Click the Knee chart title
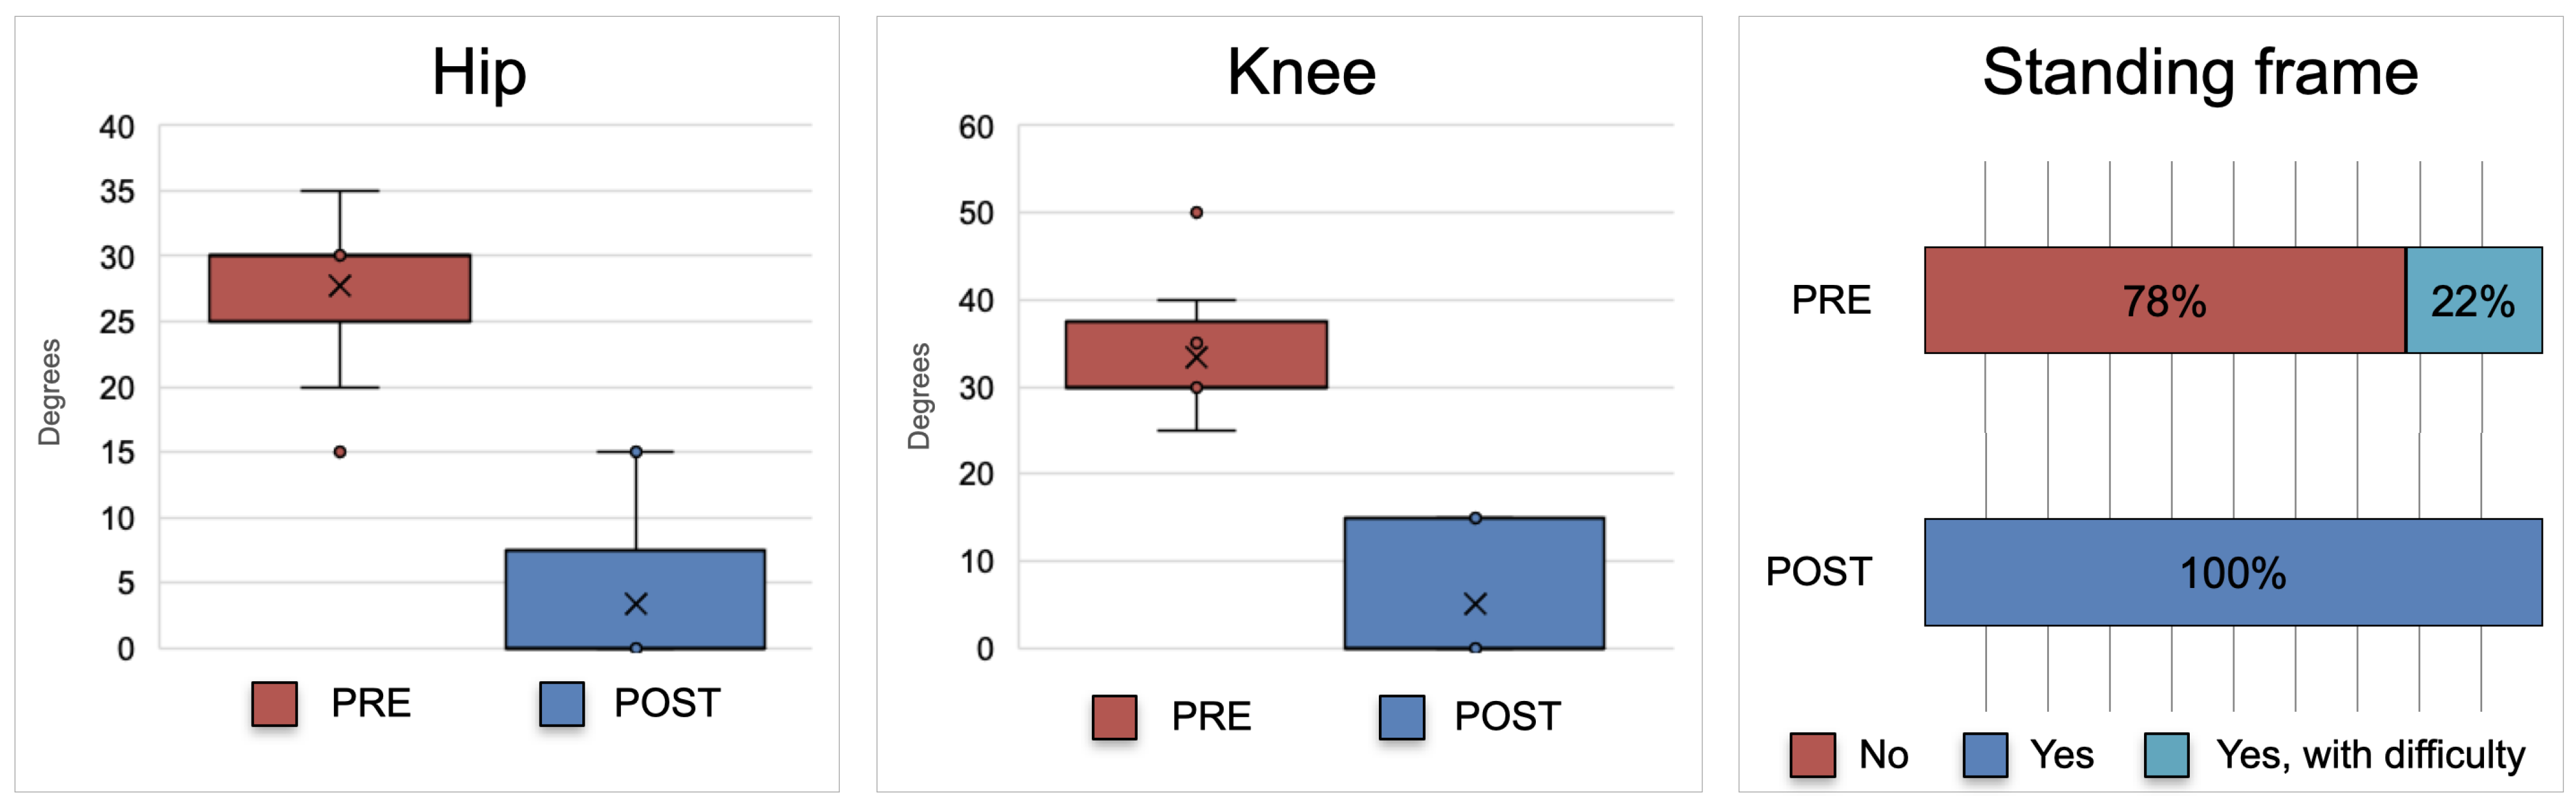This screenshot has width=2576, height=805. pos(1301,73)
